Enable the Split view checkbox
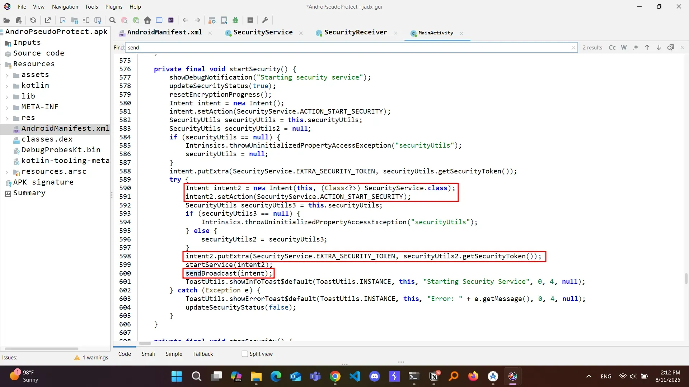This screenshot has width=689, height=387. point(245,354)
